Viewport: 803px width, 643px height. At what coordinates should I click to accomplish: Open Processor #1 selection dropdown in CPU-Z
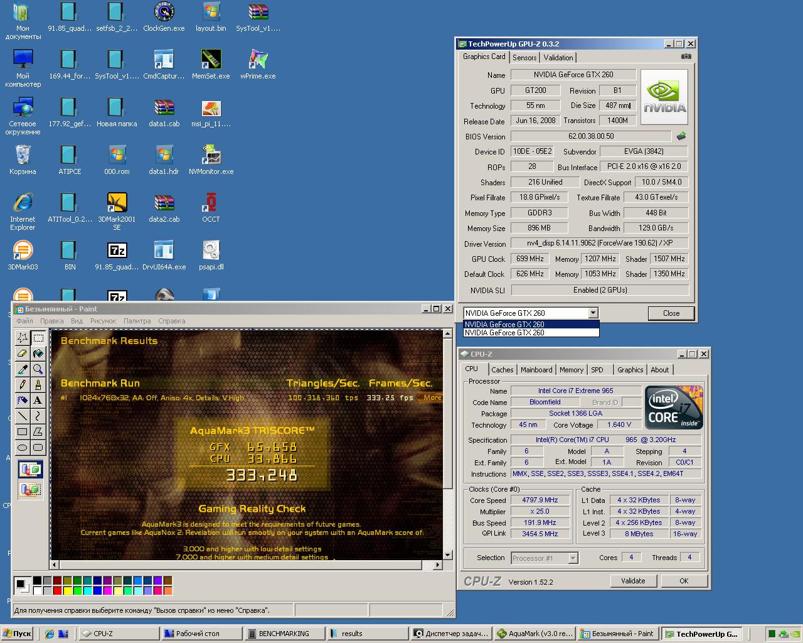tap(572, 558)
